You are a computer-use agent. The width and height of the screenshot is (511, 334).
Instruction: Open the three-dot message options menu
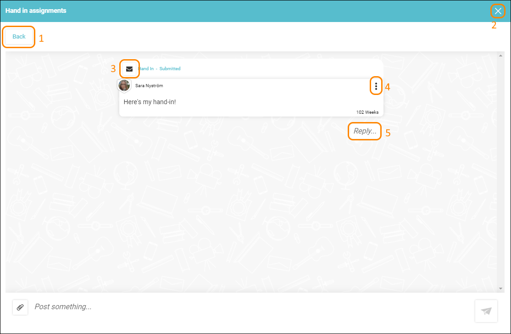tap(376, 86)
